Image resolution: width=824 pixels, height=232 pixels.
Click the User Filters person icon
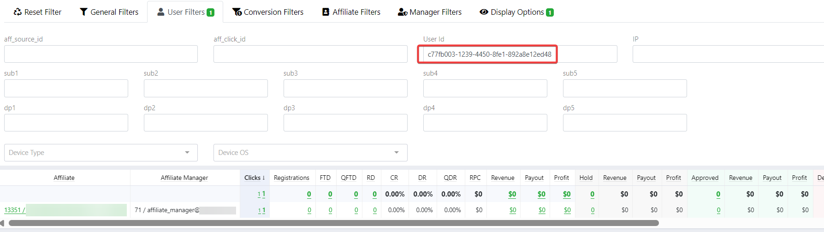pyautogui.click(x=160, y=12)
